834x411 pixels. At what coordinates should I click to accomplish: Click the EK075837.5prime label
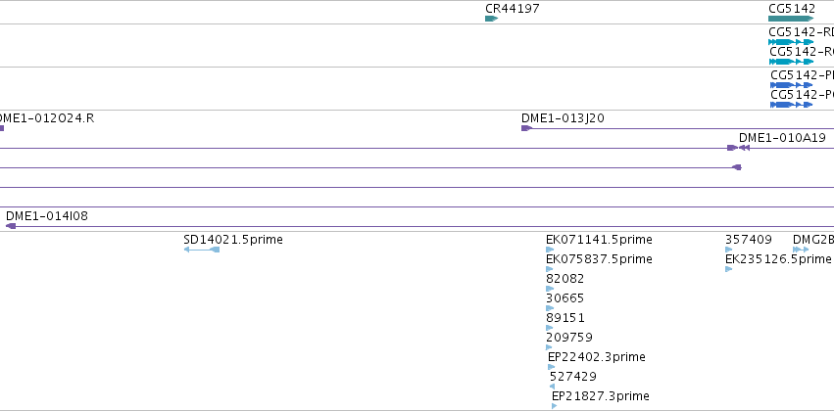click(x=599, y=259)
